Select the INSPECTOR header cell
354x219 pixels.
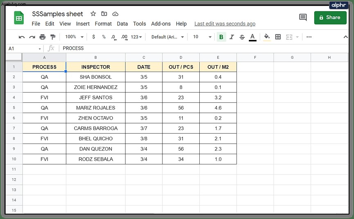click(x=96, y=67)
